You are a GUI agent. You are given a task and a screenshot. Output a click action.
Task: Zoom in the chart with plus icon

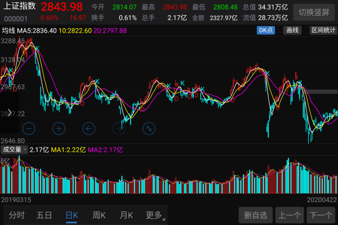[59, 129]
